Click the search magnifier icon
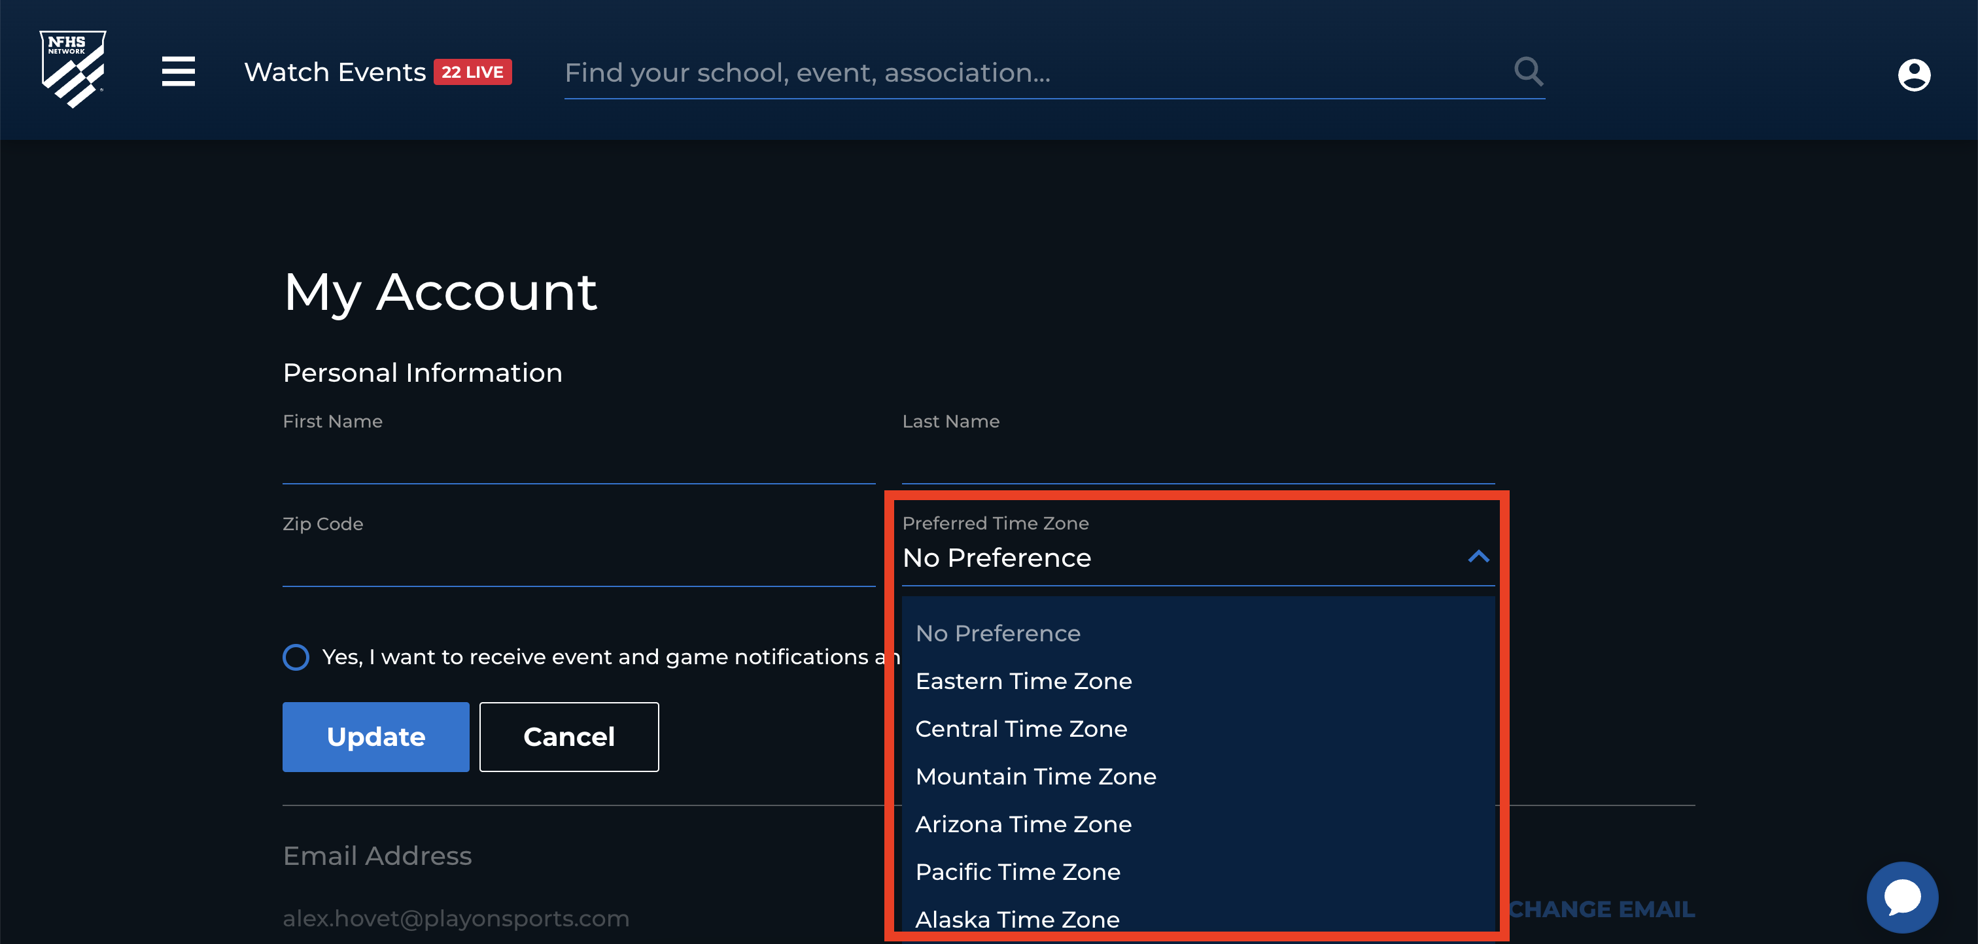The width and height of the screenshot is (1978, 944). pyautogui.click(x=1528, y=71)
